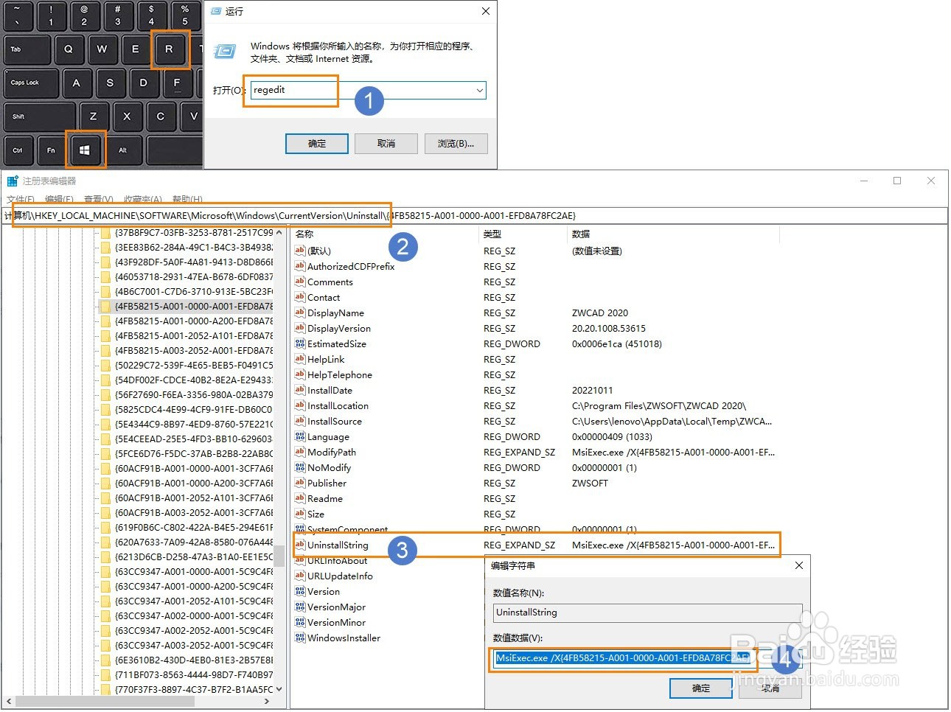Viewport: 951px width, 712px height.
Task: Open the Run dialog combo box dropdown arrow
Action: (x=479, y=91)
